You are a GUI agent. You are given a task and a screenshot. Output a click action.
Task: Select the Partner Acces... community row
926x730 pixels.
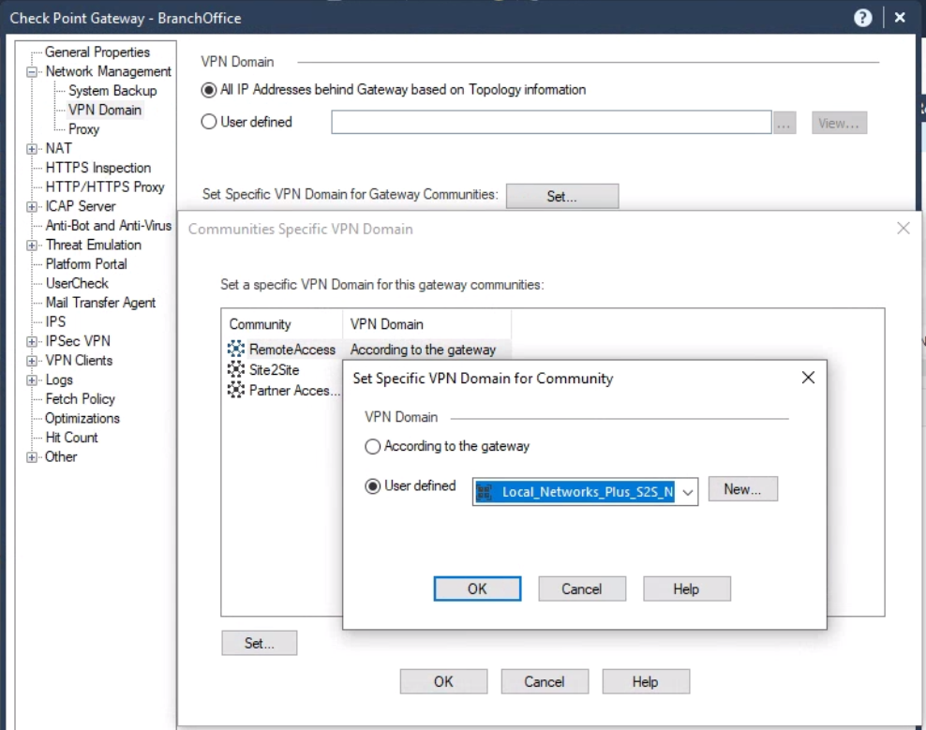pyautogui.click(x=283, y=391)
